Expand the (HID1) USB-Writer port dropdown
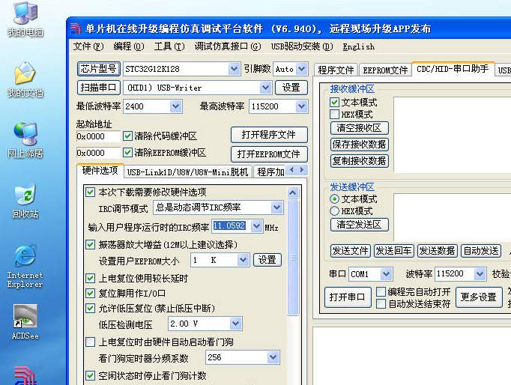Image resolution: width=511 pixels, height=385 pixels. click(x=265, y=88)
